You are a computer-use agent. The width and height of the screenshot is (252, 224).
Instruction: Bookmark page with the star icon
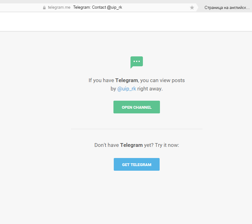[x=192, y=7]
